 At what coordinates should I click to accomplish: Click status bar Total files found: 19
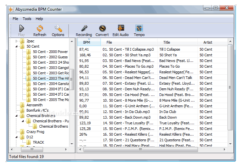26,157
